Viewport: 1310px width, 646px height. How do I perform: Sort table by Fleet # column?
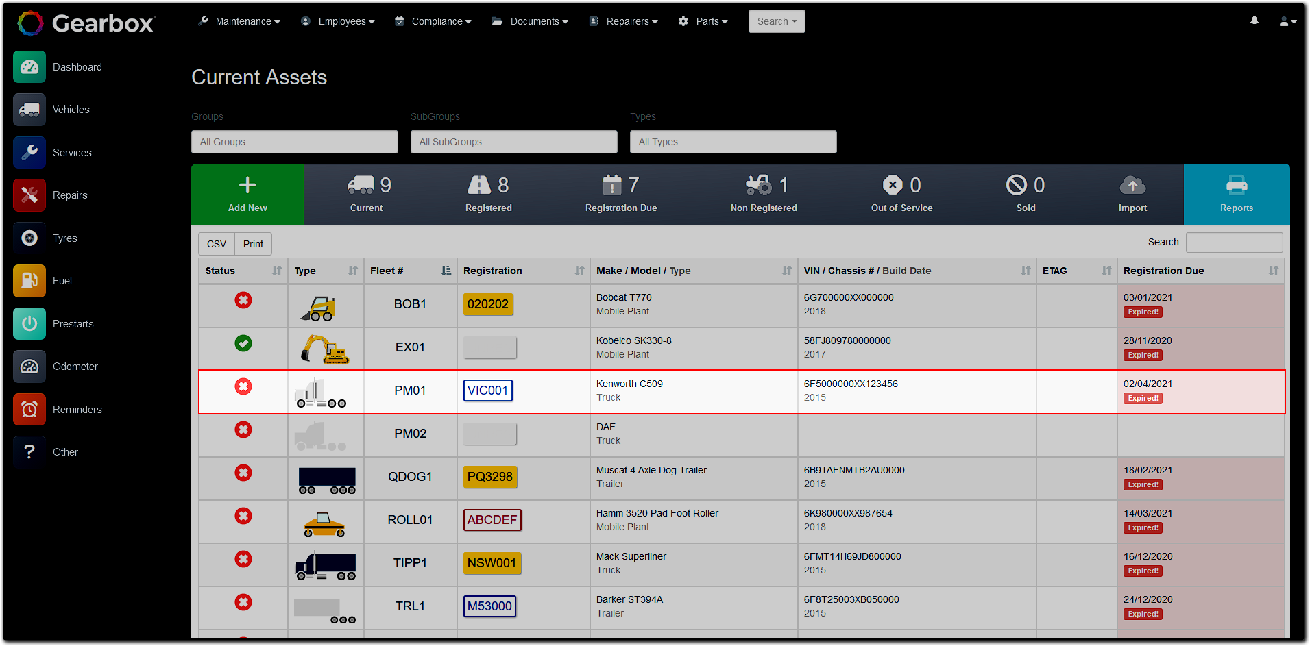click(x=410, y=271)
